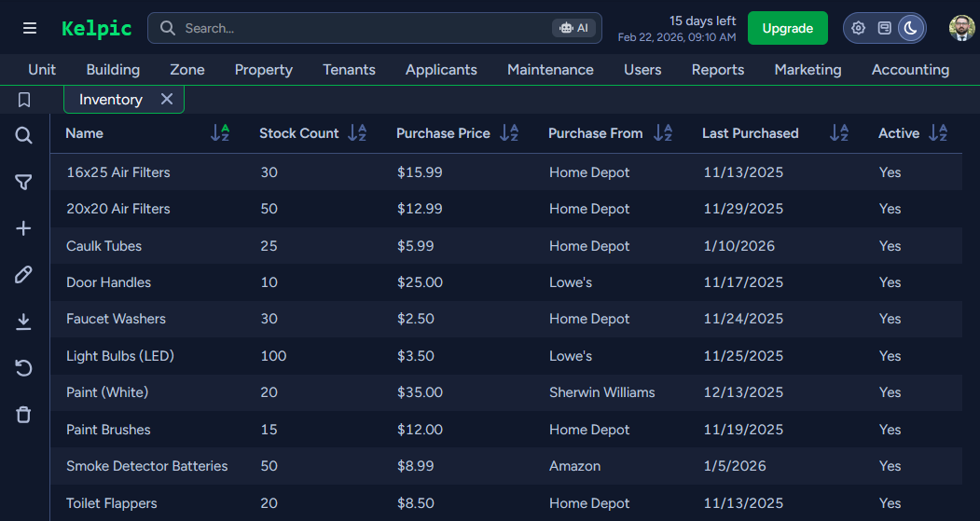Click the edit pencil icon
980x521 pixels.
tap(24, 274)
